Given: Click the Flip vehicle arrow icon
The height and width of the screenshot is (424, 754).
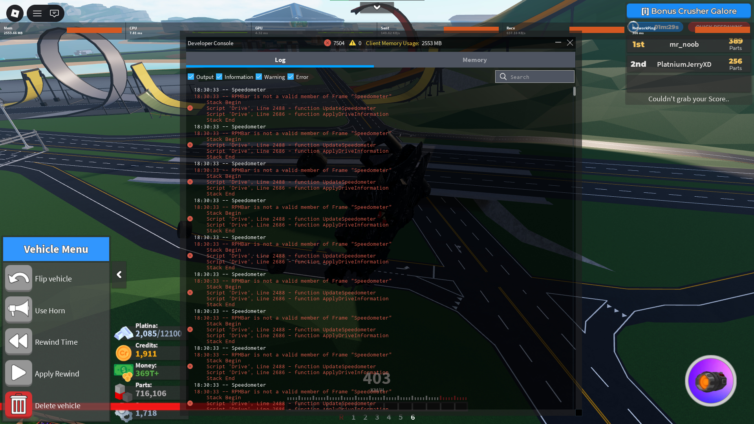Looking at the screenshot, I should [x=18, y=278].
